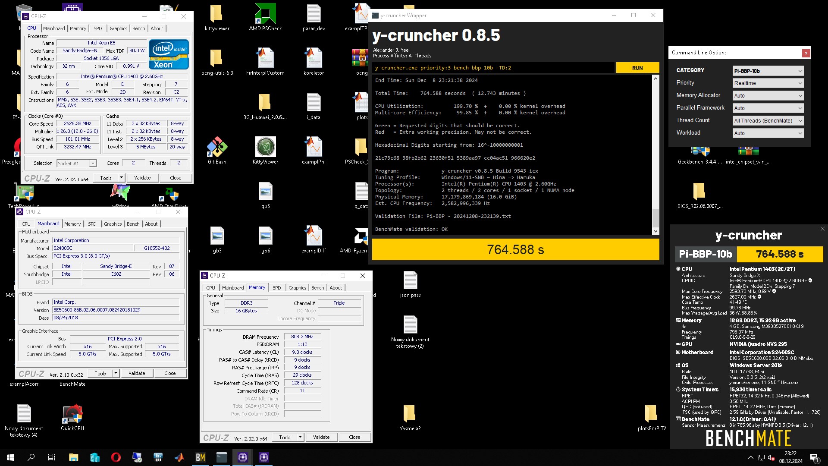Expand the Memory Allocator dropdown
Viewport: 828px width, 466px height.
pyautogui.click(x=768, y=96)
